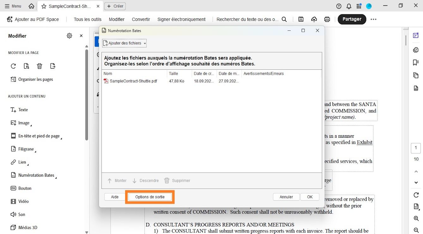This screenshot has width=423, height=234.
Task: Click the zoom in icon on the right sidebar
Action: [416, 218]
